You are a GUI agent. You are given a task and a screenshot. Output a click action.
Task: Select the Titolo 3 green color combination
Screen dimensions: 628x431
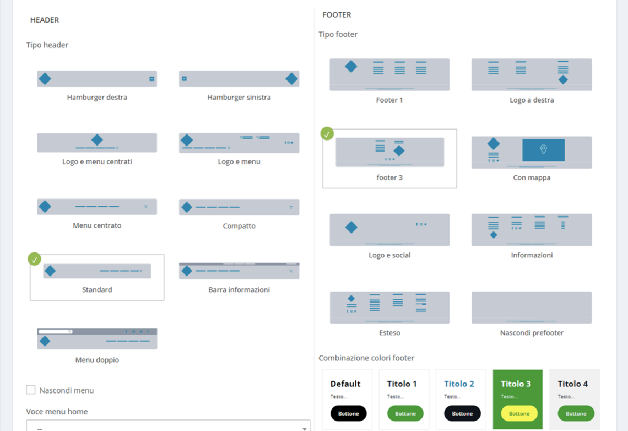pos(517,399)
